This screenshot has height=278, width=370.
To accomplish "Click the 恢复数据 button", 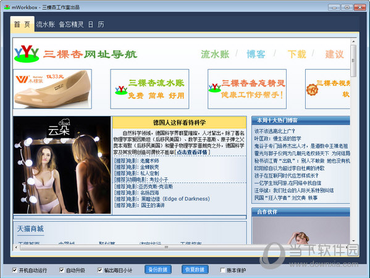I will pos(195,269).
